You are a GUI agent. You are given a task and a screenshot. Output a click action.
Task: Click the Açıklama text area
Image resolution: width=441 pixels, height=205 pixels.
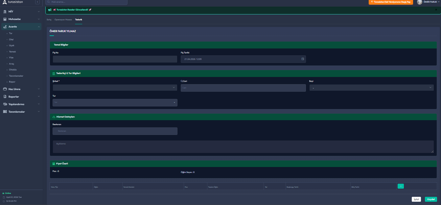pos(243,147)
